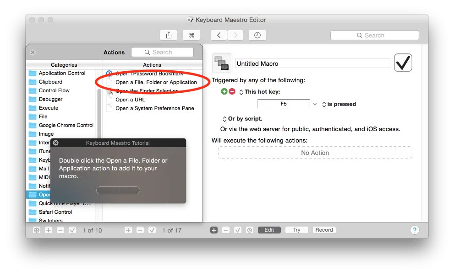The width and height of the screenshot is (454, 275).
Task: Click the Categories column header
Action: (64, 65)
